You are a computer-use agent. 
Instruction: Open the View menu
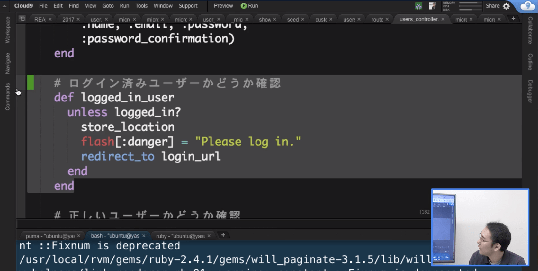tap(90, 6)
